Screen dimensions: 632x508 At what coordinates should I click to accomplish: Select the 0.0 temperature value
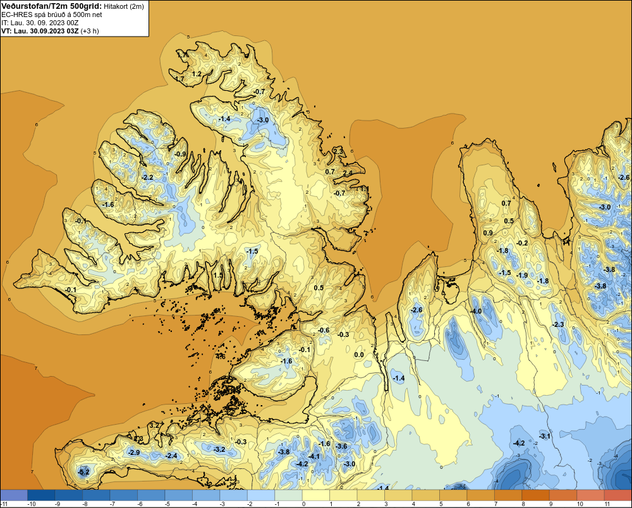(x=359, y=355)
